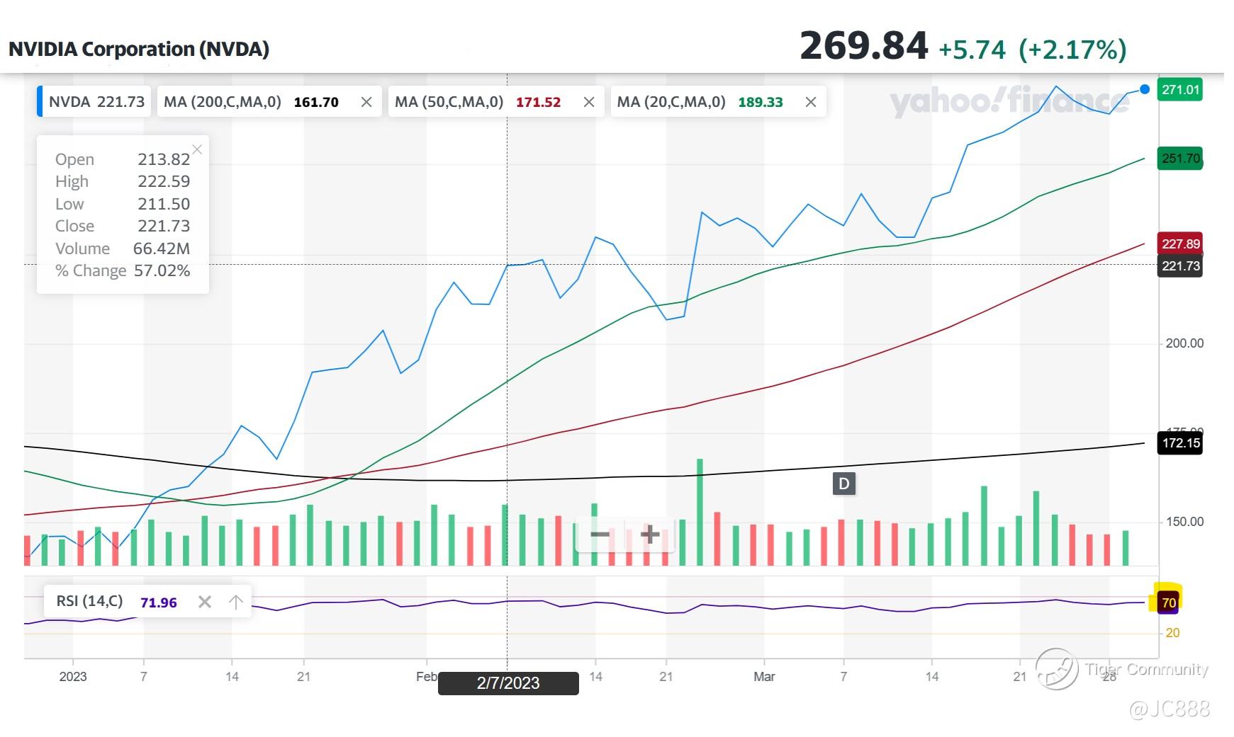
Task: Open the MA (20,C,MA,0) indicator label
Action: [x=671, y=102]
